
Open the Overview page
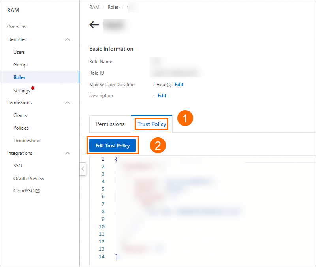17,27
